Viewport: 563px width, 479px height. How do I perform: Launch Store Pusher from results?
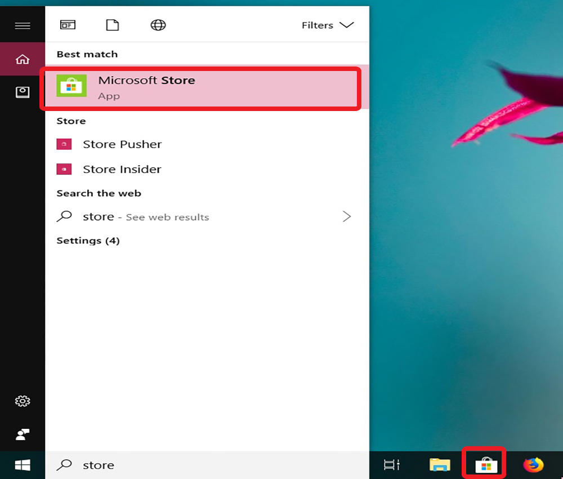click(x=122, y=144)
